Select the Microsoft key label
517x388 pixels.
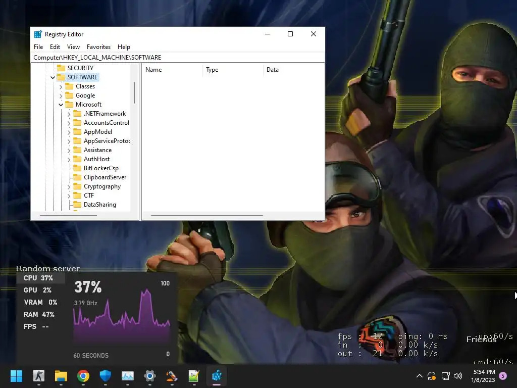[88, 104]
